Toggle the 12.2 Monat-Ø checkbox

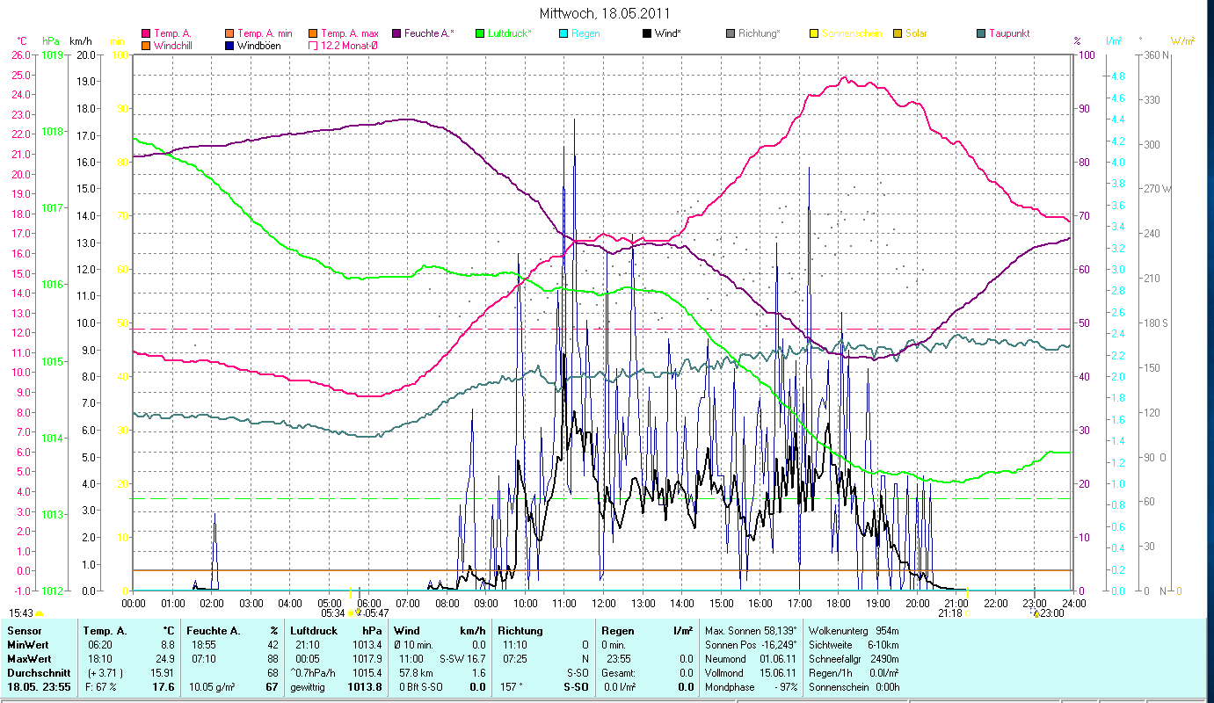click(x=312, y=46)
